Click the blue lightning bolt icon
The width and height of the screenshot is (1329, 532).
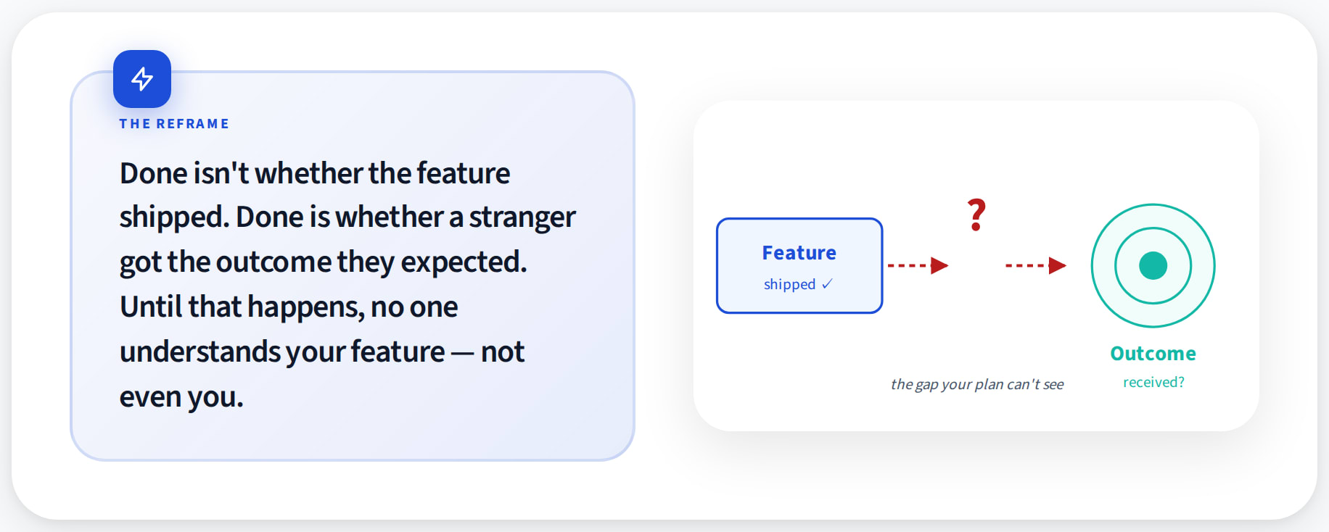[x=142, y=79]
